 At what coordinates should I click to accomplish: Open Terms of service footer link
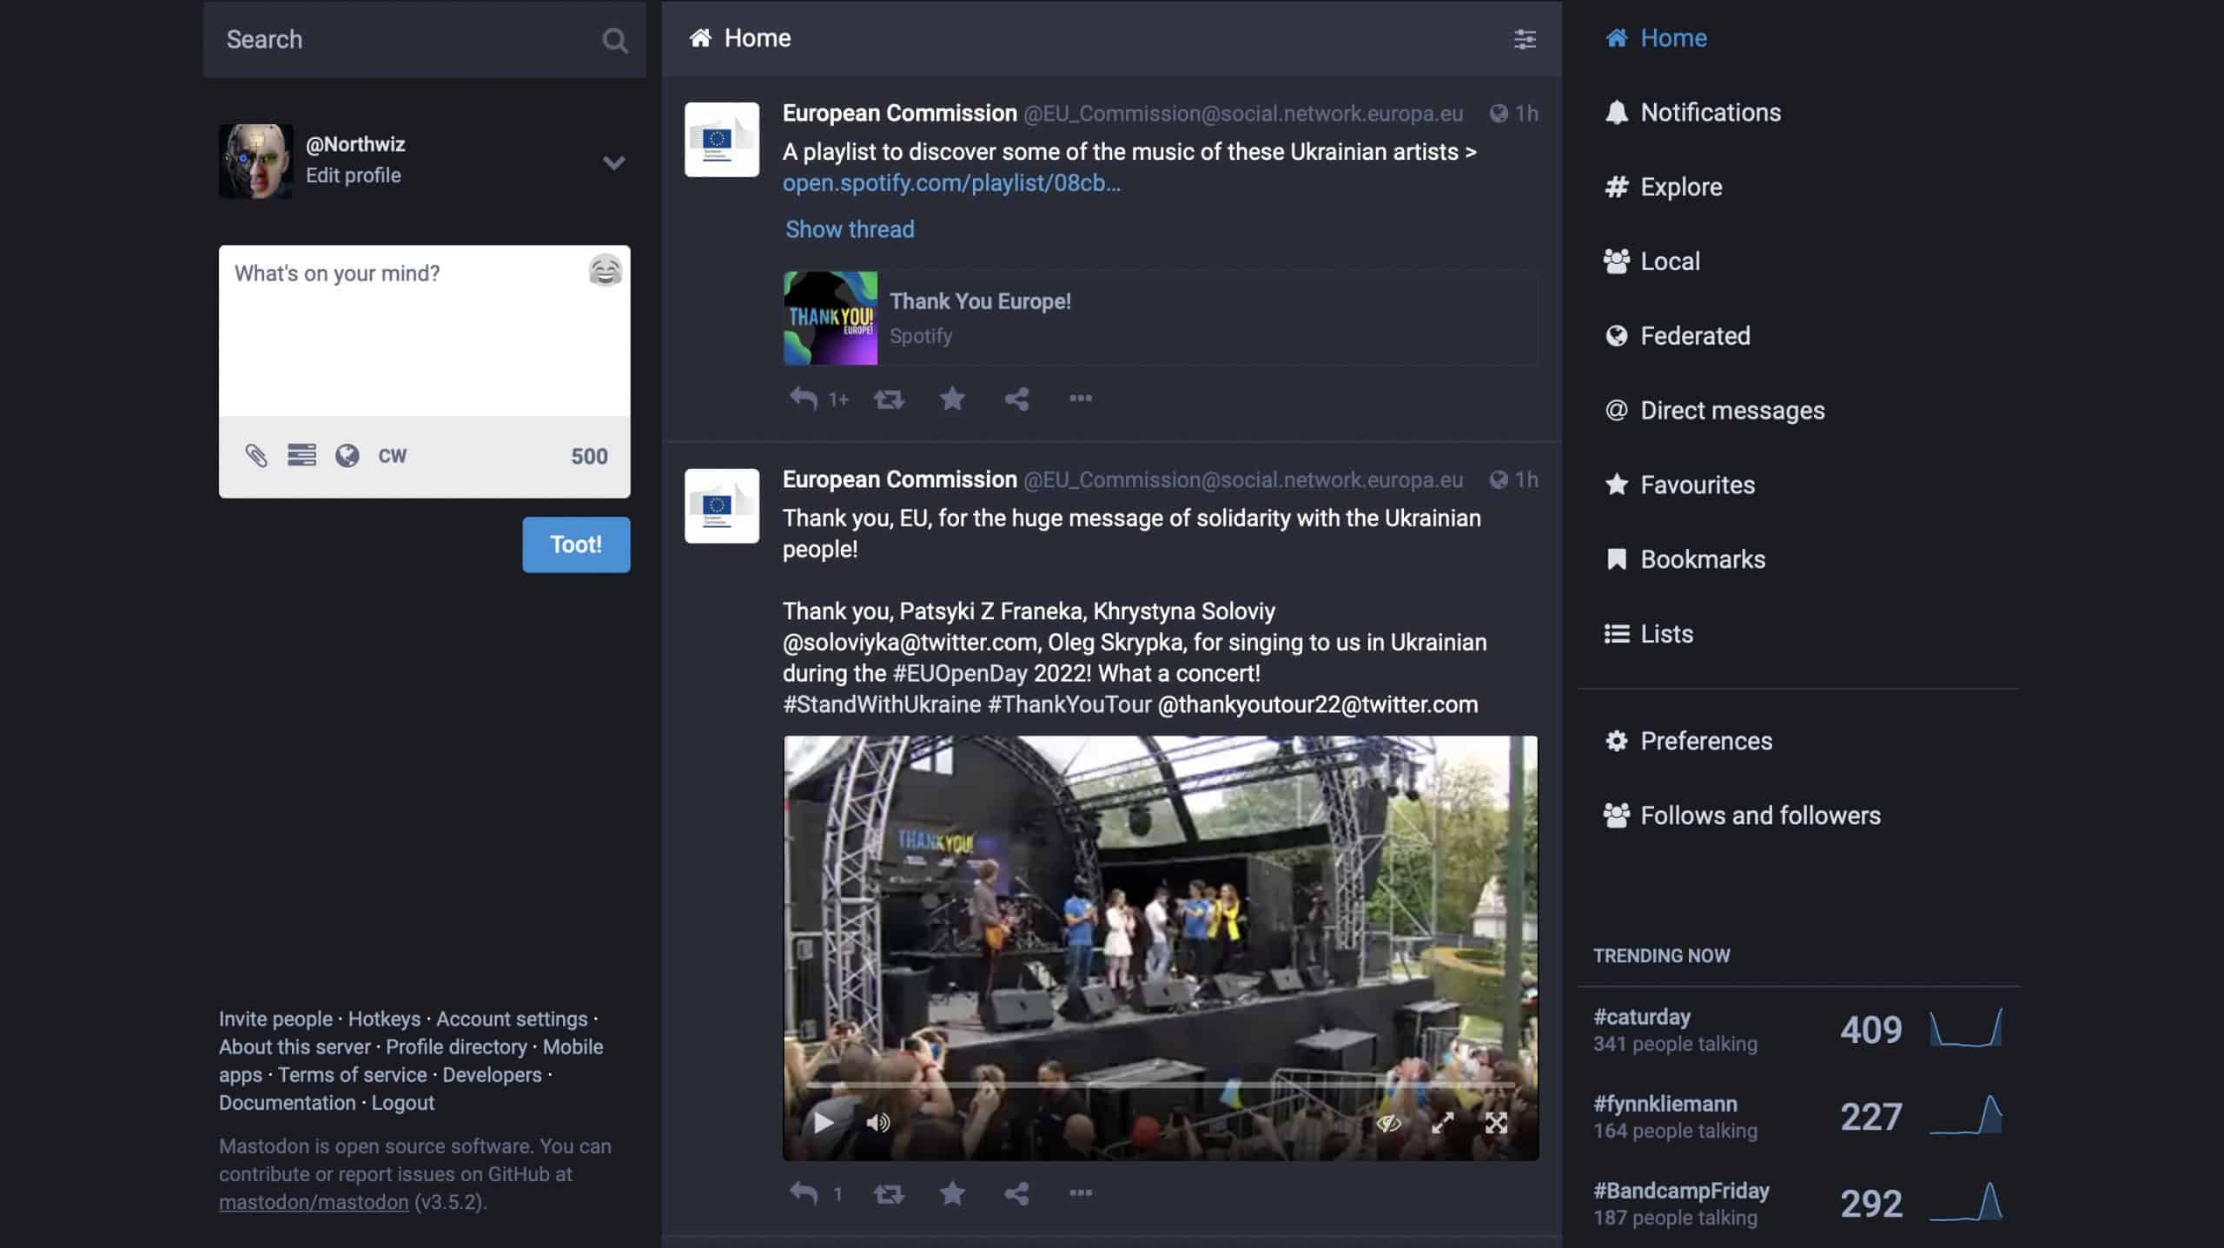click(x=352, y=1075)
